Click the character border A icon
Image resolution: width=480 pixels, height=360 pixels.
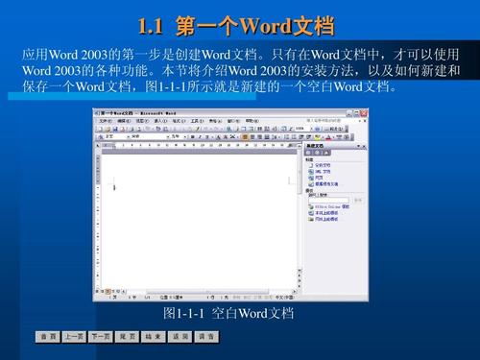[219, 137]
